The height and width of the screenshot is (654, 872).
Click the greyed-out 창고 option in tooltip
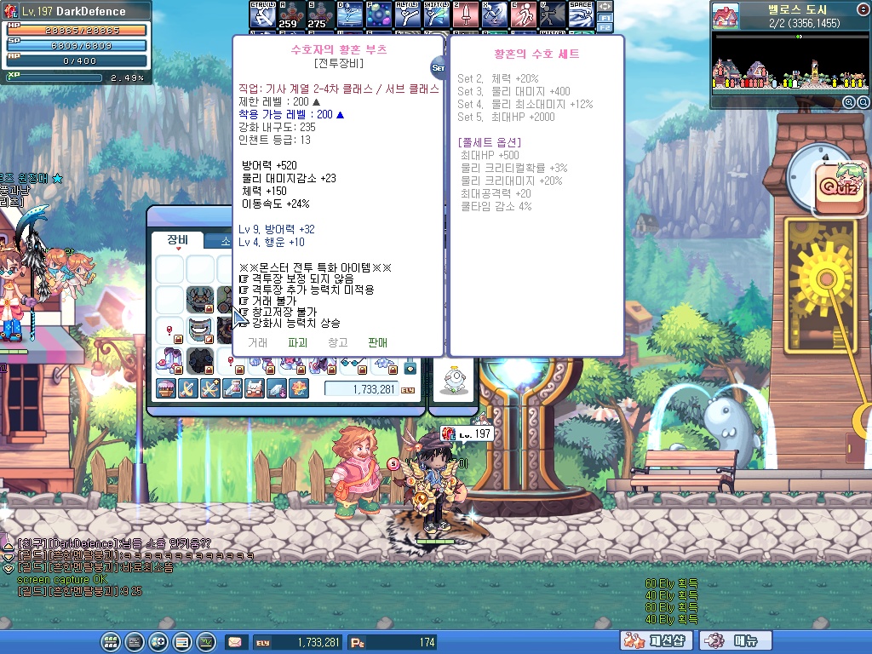337,342
